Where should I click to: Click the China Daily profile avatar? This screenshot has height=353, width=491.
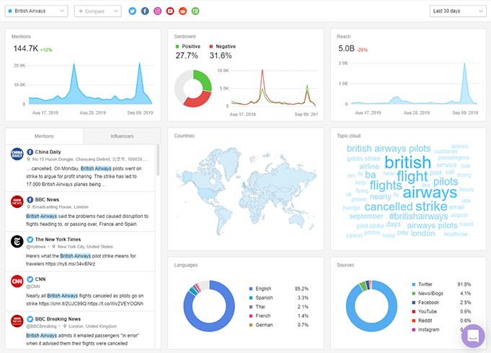[17, 154]
